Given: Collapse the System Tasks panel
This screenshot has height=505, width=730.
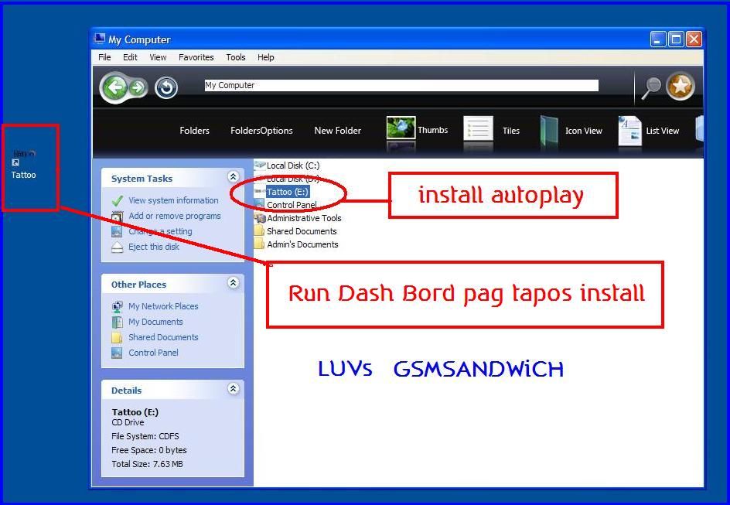Looking at the screenshot, I should pos(233,177).
